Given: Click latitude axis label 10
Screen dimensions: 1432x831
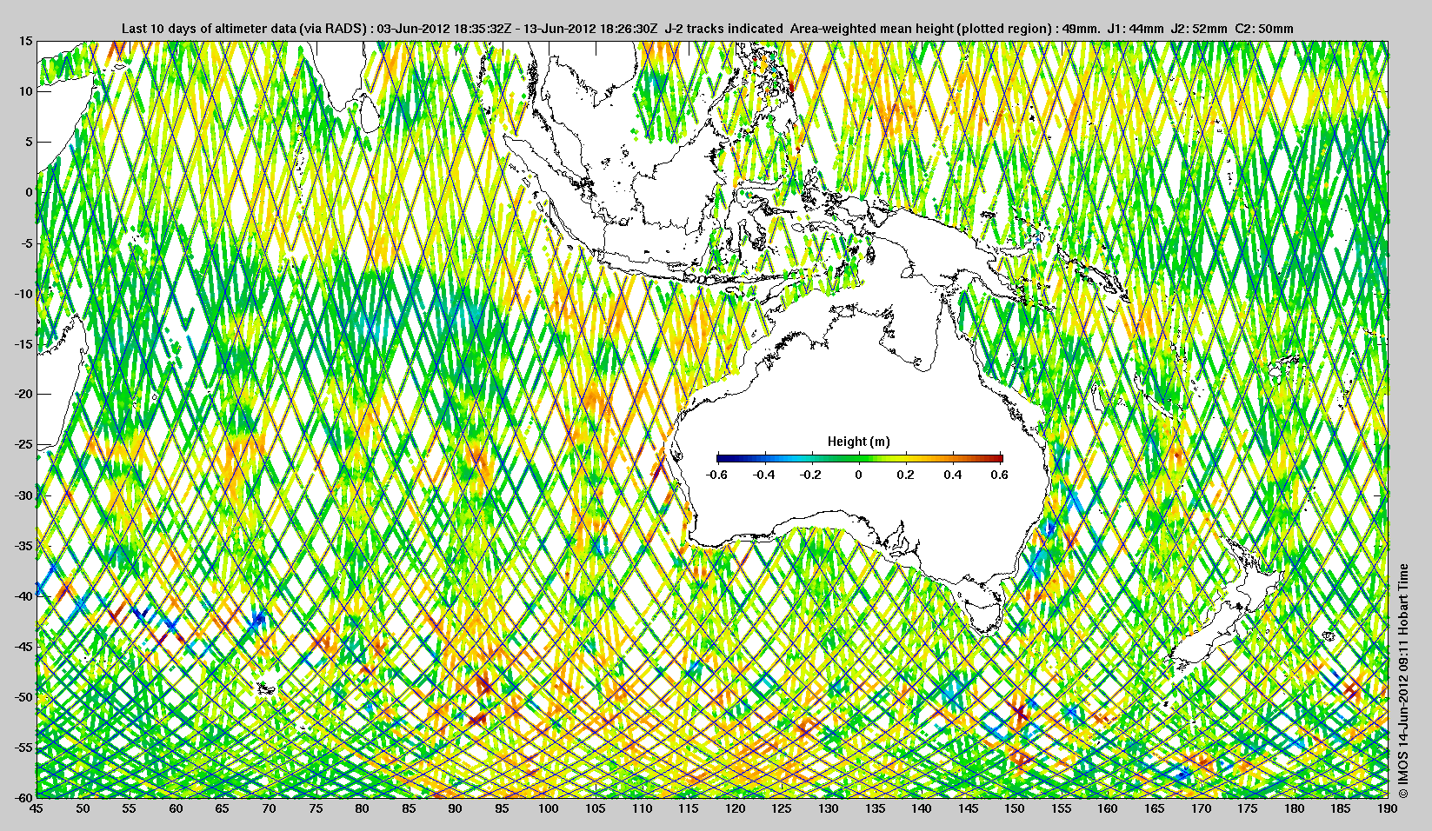Looking at the screenshot, I should point(27,91).
